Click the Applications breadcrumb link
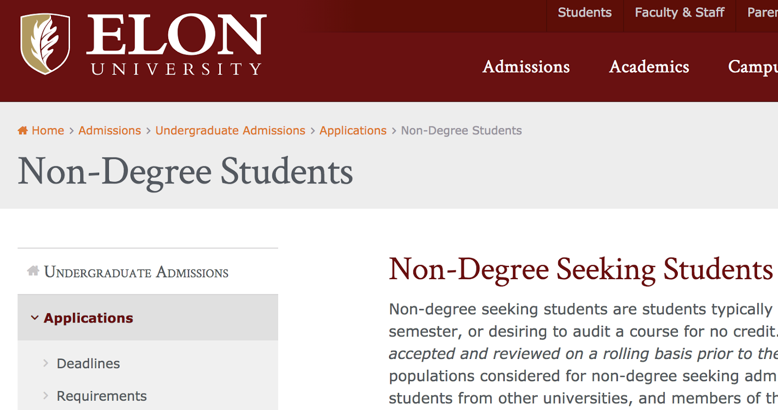The image size is (778, 410). 353,130
